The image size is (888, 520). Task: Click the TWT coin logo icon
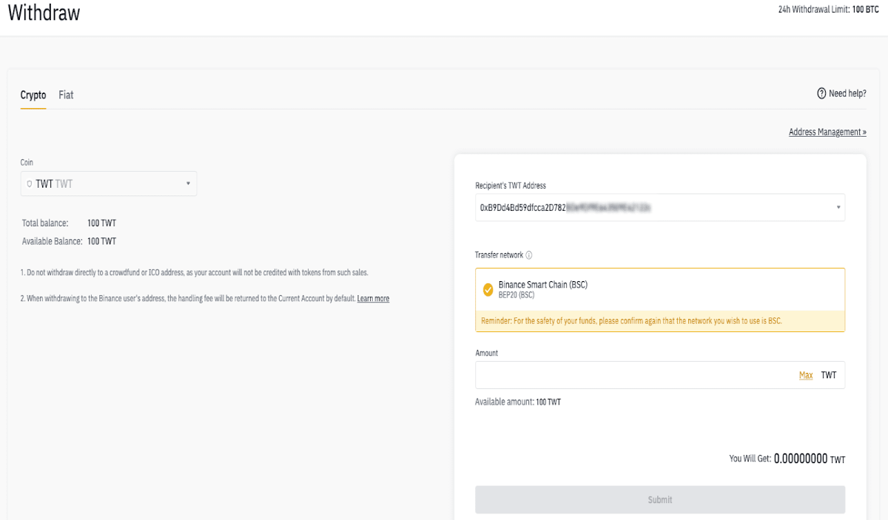coord(30,183)
